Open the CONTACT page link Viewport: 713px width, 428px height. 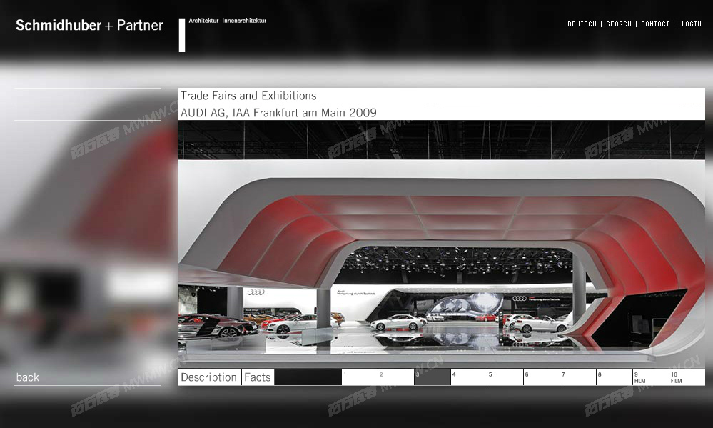tap(654, 24)
